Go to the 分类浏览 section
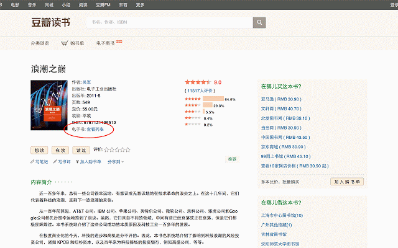 (40, 43)
